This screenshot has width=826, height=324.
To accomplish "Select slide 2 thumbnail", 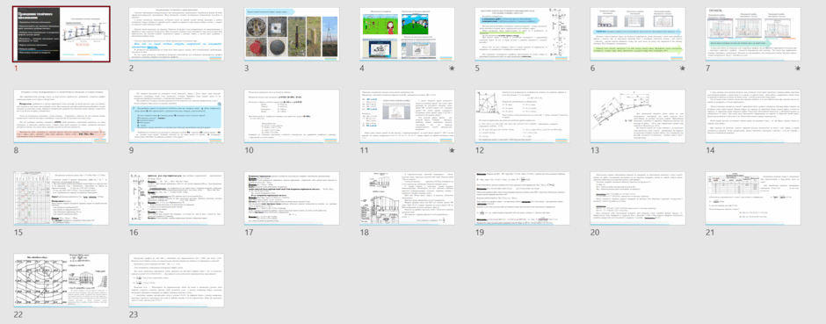I will click(177, 35).
